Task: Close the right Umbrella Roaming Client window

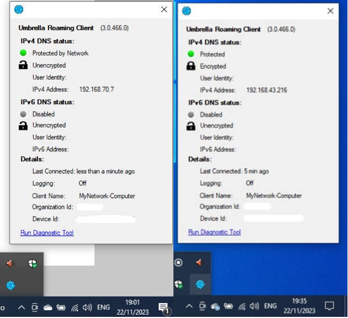Action: 330,11
